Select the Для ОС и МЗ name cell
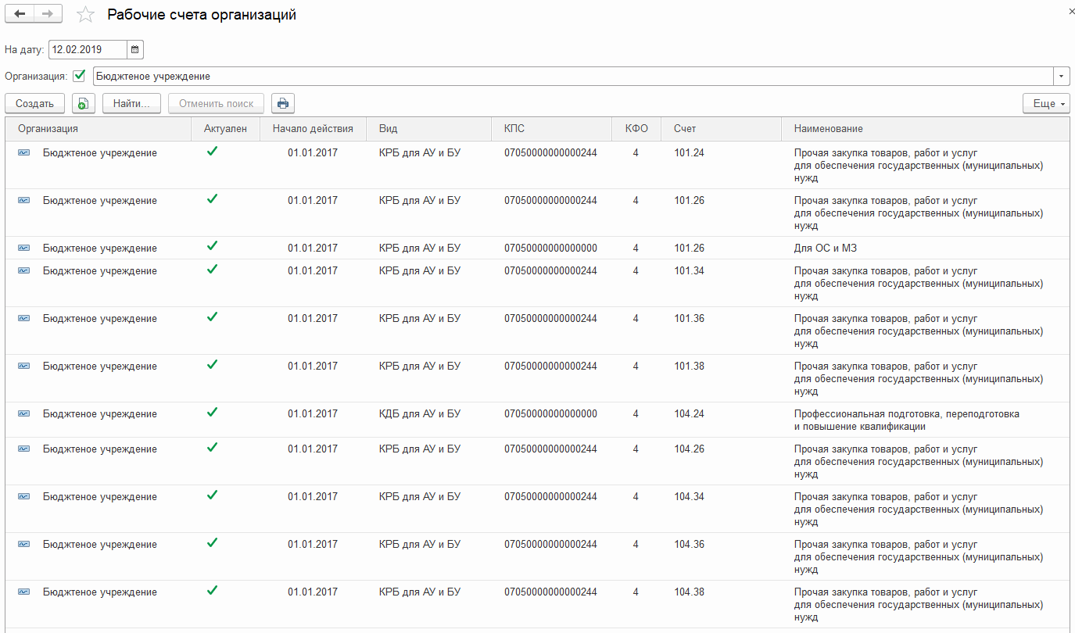The image size is (1075, 633). (x=826, y=249)
